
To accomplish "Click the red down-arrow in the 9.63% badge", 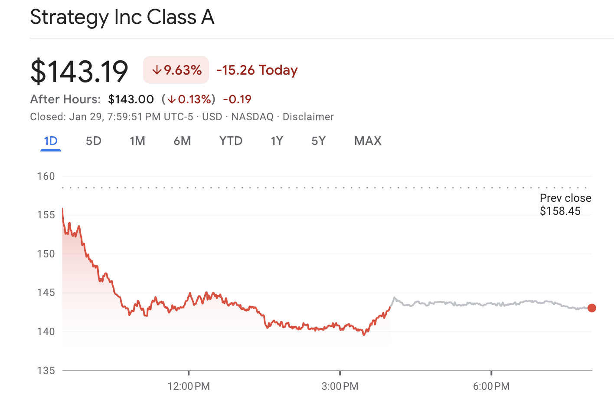I will [157, 69].
